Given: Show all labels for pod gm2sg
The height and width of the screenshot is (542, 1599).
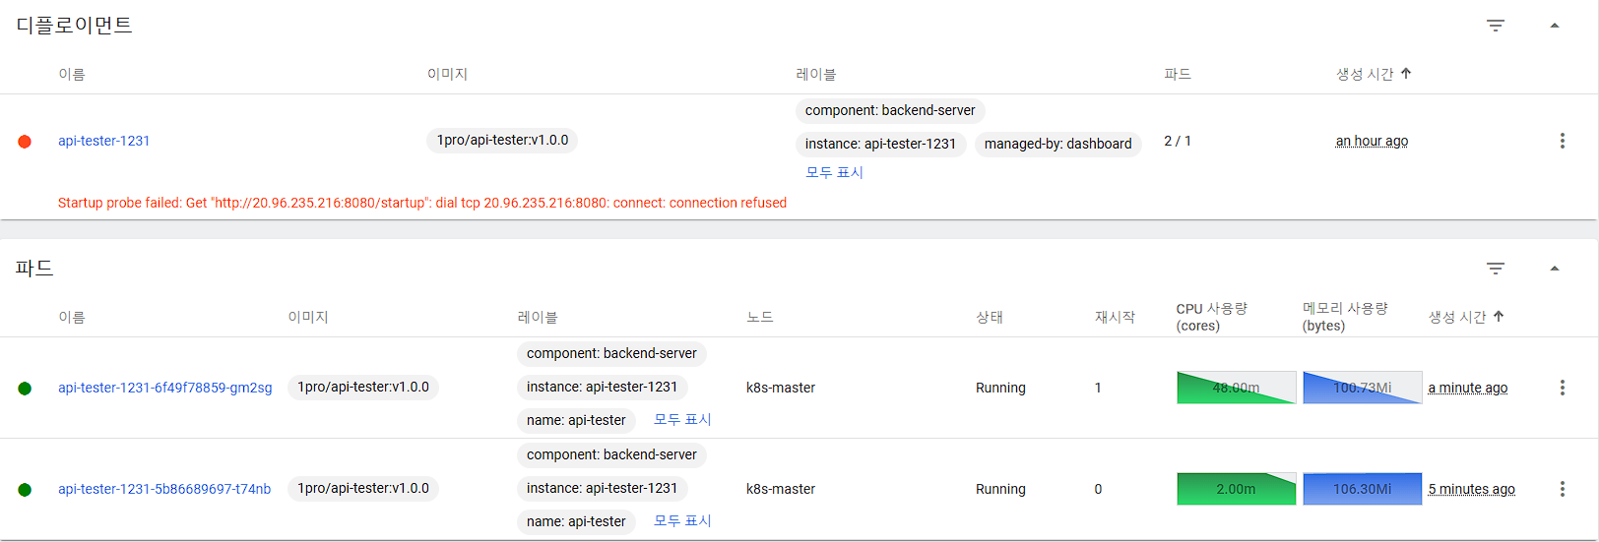Looking at the screenshot, I should (682, 420).
